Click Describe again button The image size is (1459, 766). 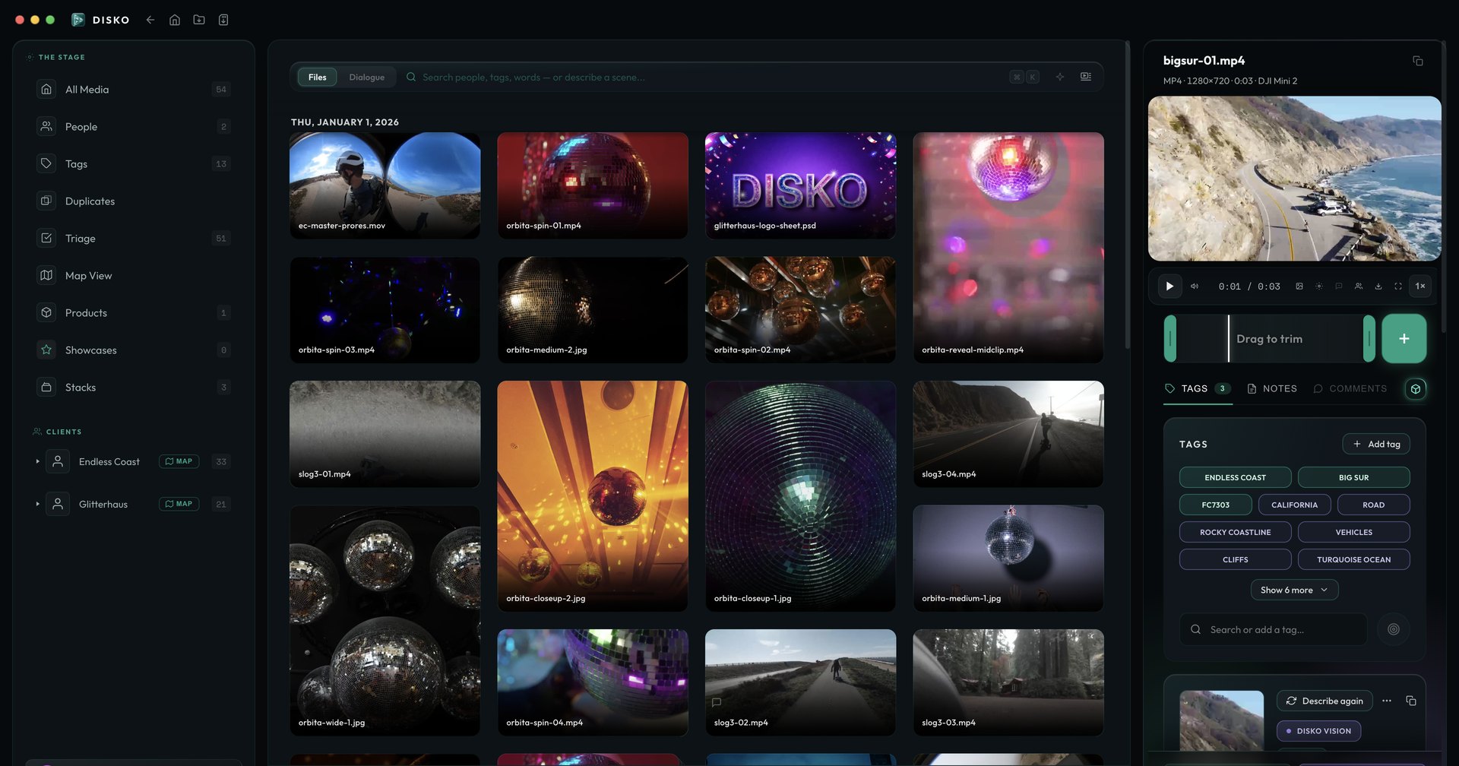1324,701
